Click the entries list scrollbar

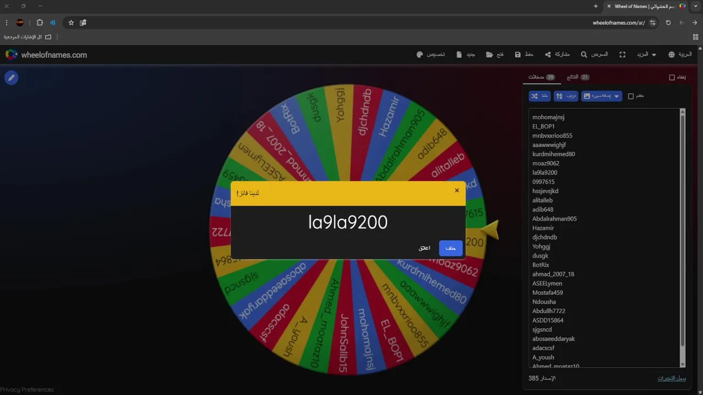[683, 230]
